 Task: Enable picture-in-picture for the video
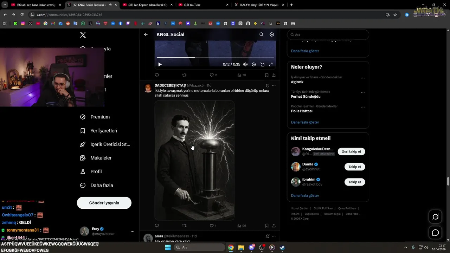pyautogui.click(x=262, y=64)
